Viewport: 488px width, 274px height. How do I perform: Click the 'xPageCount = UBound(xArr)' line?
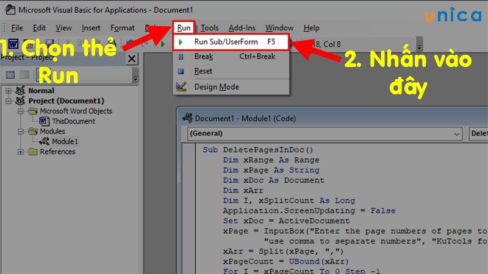coord(285,262)
